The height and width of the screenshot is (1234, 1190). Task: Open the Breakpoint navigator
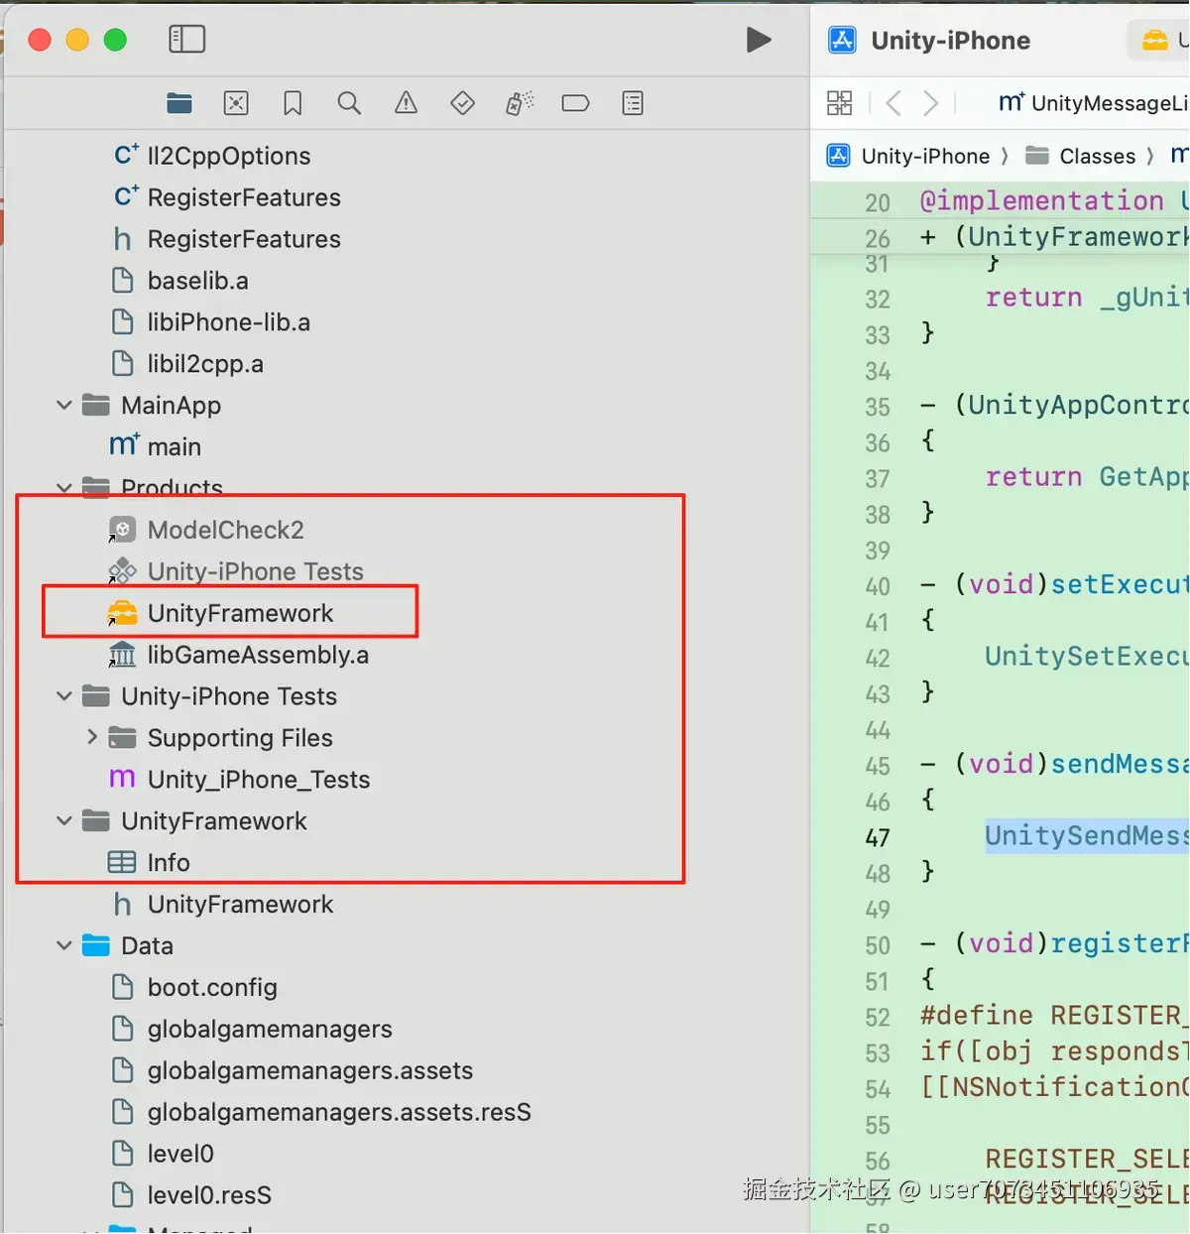pos(575,103)
